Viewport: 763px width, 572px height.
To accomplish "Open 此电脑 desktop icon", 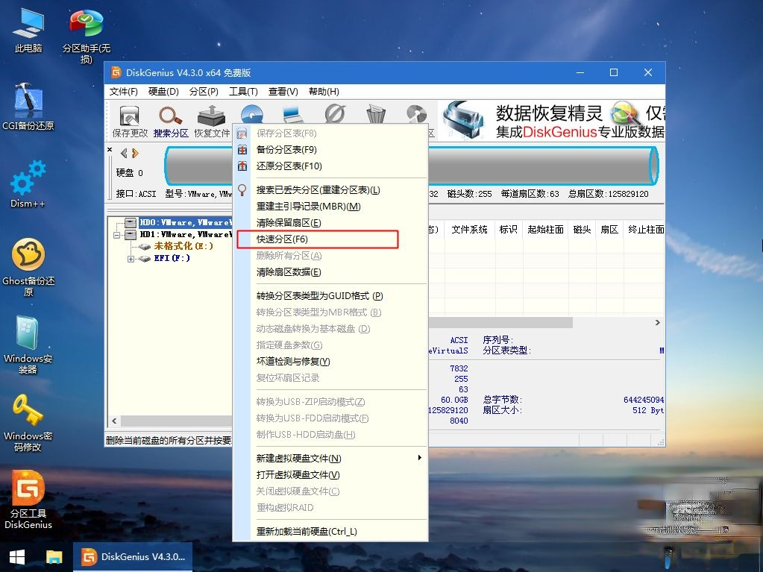I will coord(27,22).
